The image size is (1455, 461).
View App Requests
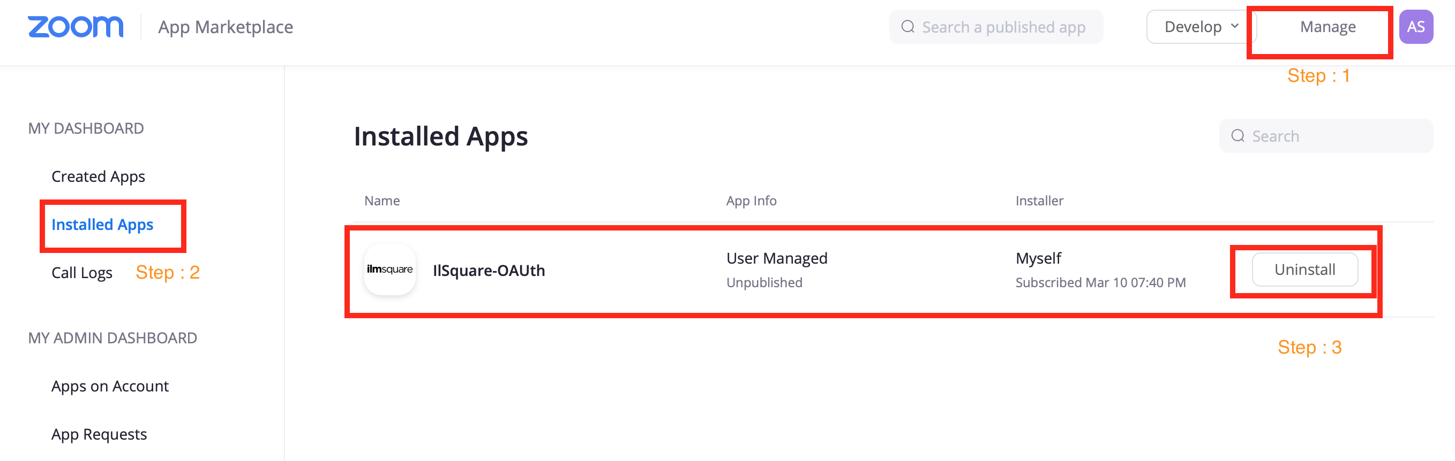[x=99, y=434]
